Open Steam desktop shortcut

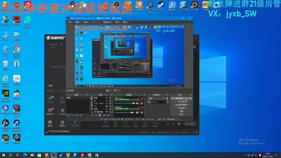click(x=161, y=6)
